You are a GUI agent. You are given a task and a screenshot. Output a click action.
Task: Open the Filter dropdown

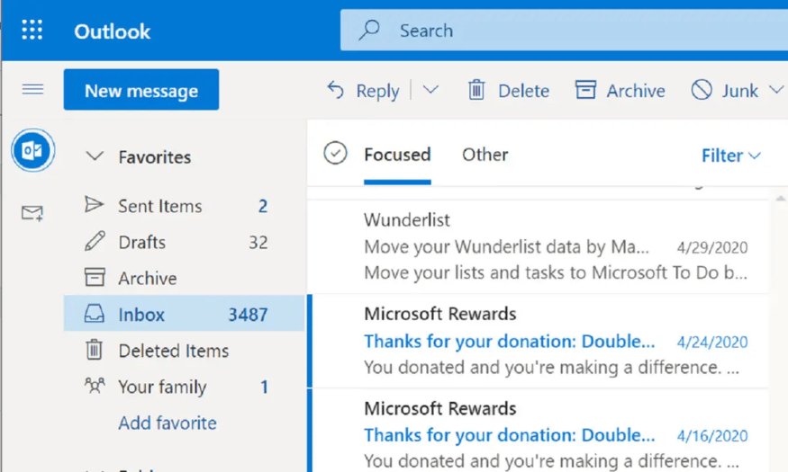click(731, 156)
